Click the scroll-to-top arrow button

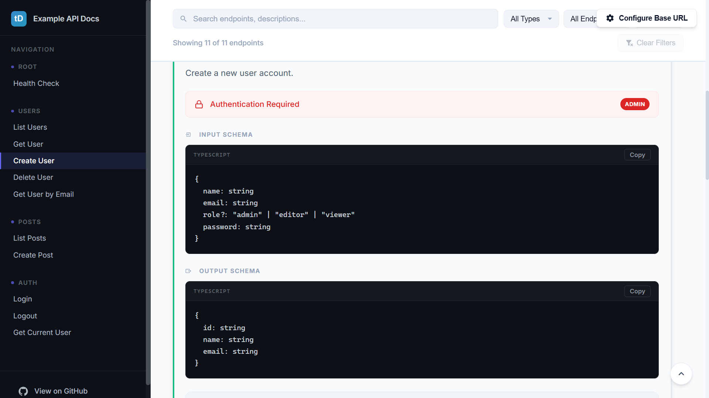coord(681,374)
